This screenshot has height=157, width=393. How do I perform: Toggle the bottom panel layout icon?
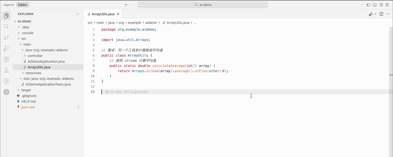coord(375,5)
